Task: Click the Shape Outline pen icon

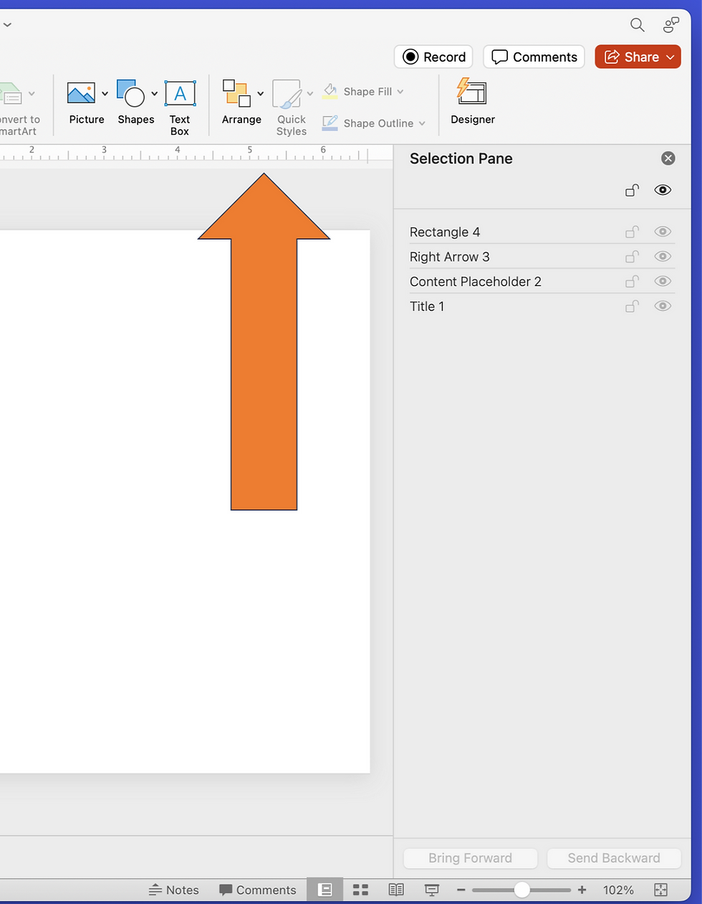Action: [x=330, y=123]
